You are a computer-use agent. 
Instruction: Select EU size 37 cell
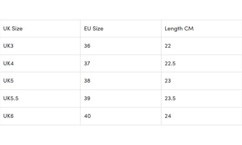(x=87, y=63)
